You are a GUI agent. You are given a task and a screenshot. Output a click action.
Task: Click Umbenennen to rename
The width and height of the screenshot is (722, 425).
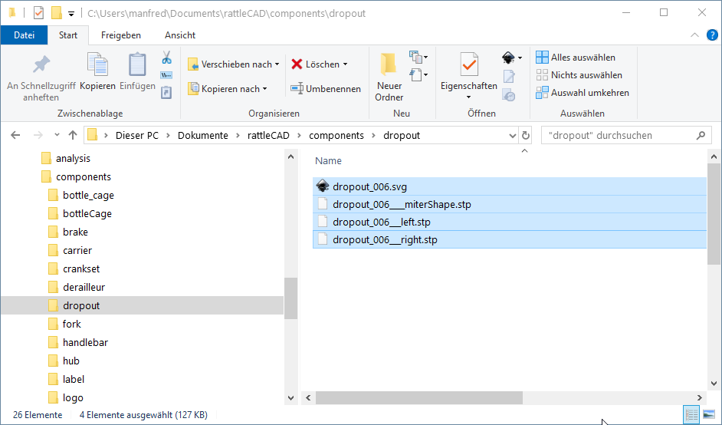point(326,89)
